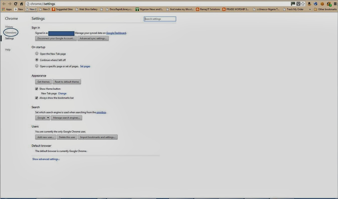The width and height of the screenshot is (338, 199).
Task: Toggle Always show the bookmarks bar
Action: (x=37, y=98)
